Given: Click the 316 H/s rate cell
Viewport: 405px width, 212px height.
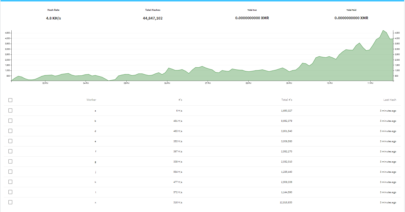Looking at the screenshot, I should click(178, 202).
